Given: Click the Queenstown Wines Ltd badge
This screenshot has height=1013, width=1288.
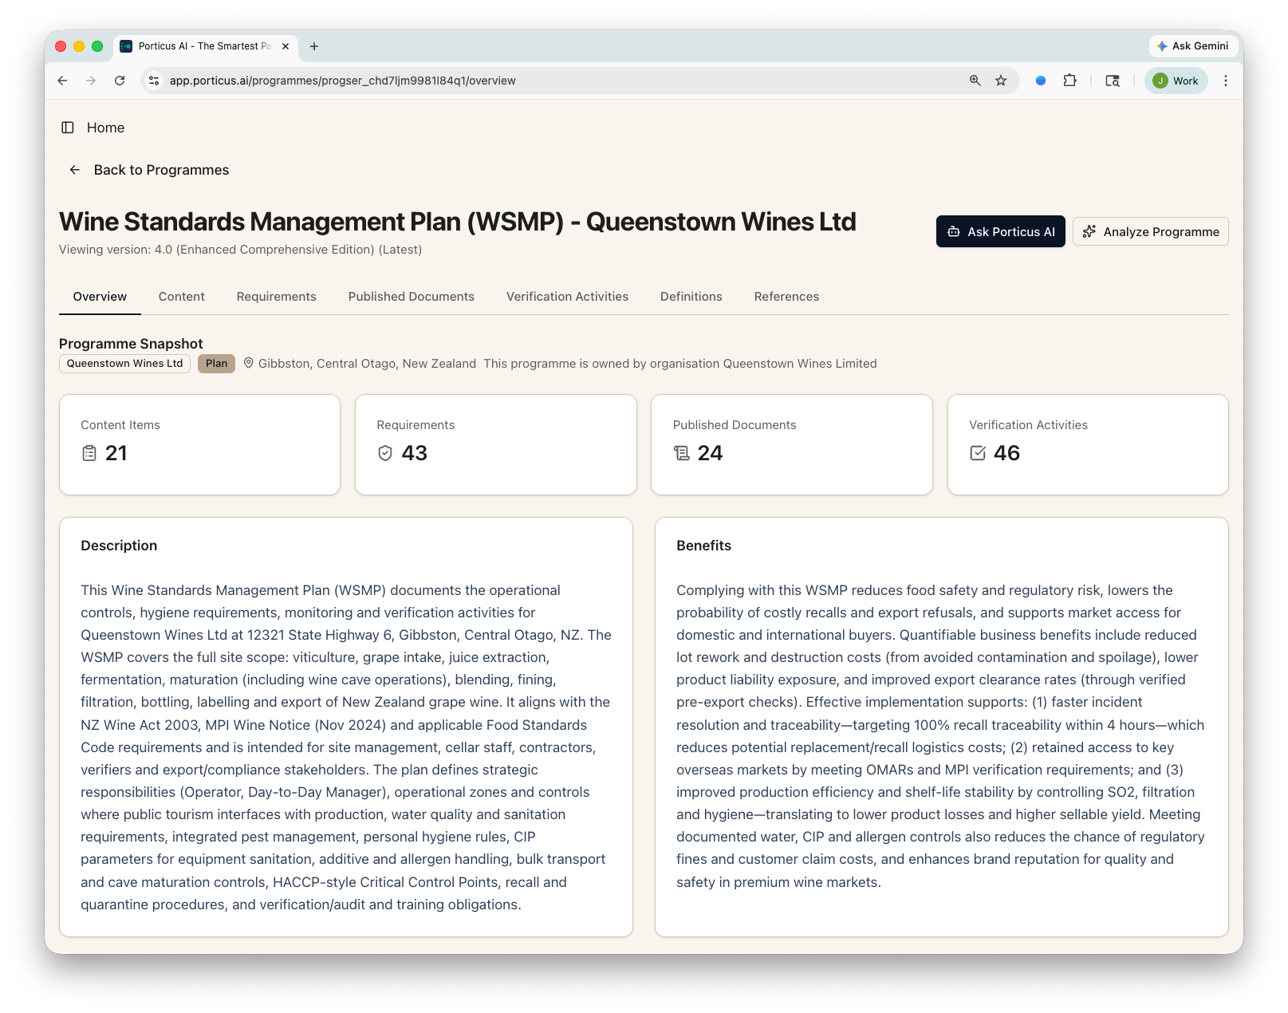Looking at the screenshot, I should (x=124, y=364).
